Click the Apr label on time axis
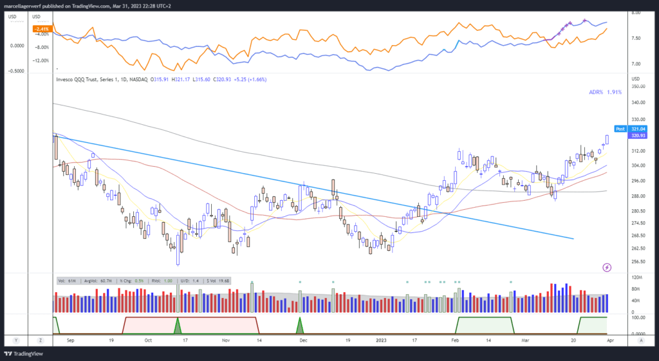This screenshot has width=659, height=361. [x=610, y=340]
